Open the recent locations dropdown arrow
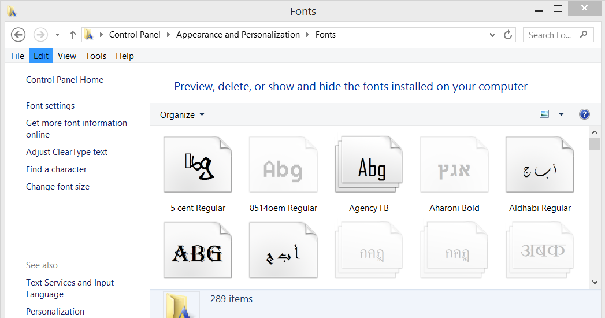This screenshot has height=318, width=605. 57,35
